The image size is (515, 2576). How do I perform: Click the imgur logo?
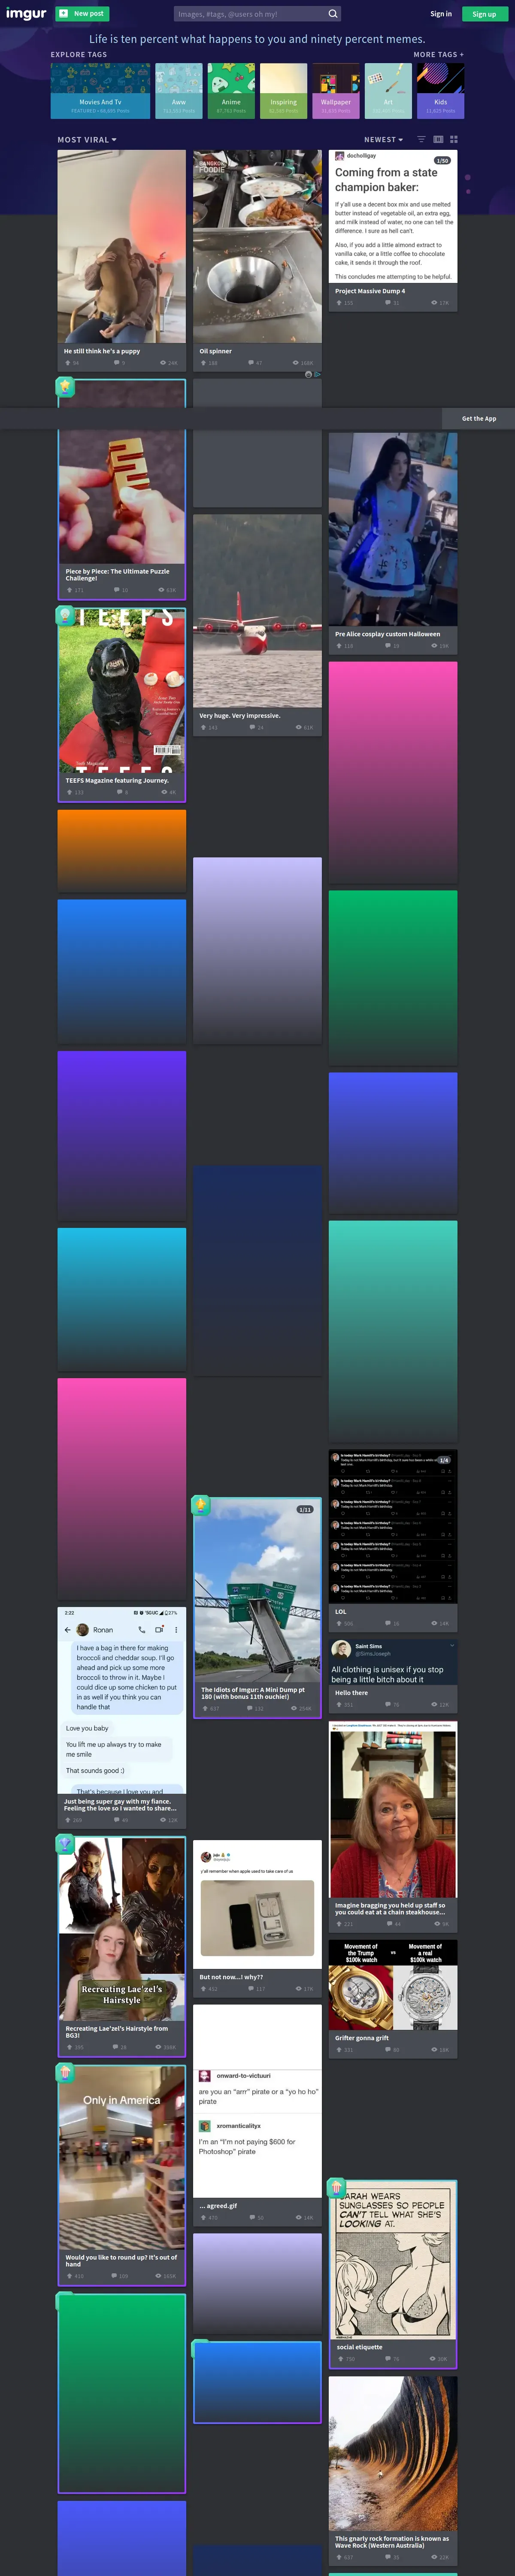pos(26,14)
